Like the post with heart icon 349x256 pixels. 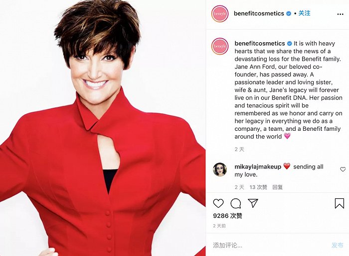click(x=218, y=203)
